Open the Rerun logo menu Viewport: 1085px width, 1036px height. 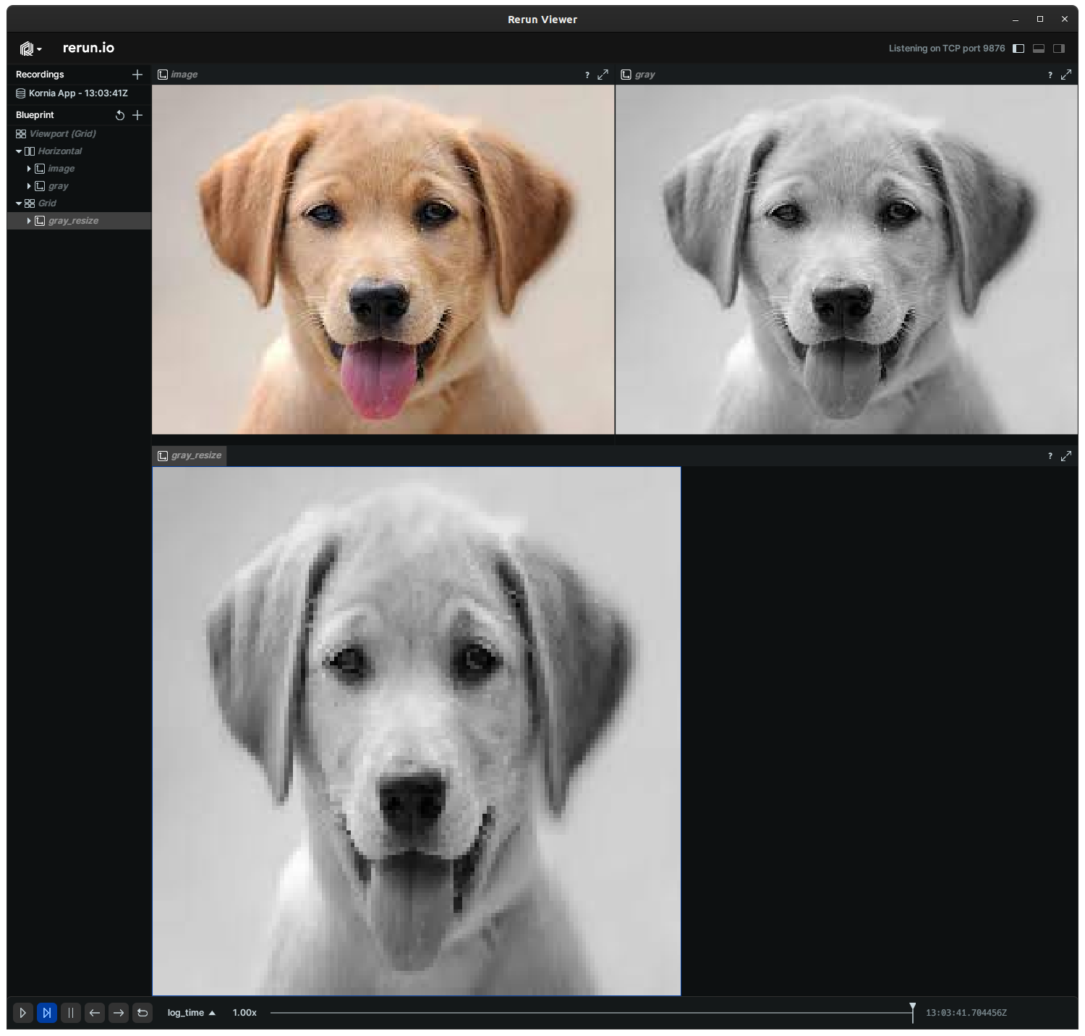(28, 48)
